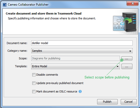Click the Template browse ellipsis button
Image resolution: width=140 pixels, height=108 pixels.
(127, 66)
